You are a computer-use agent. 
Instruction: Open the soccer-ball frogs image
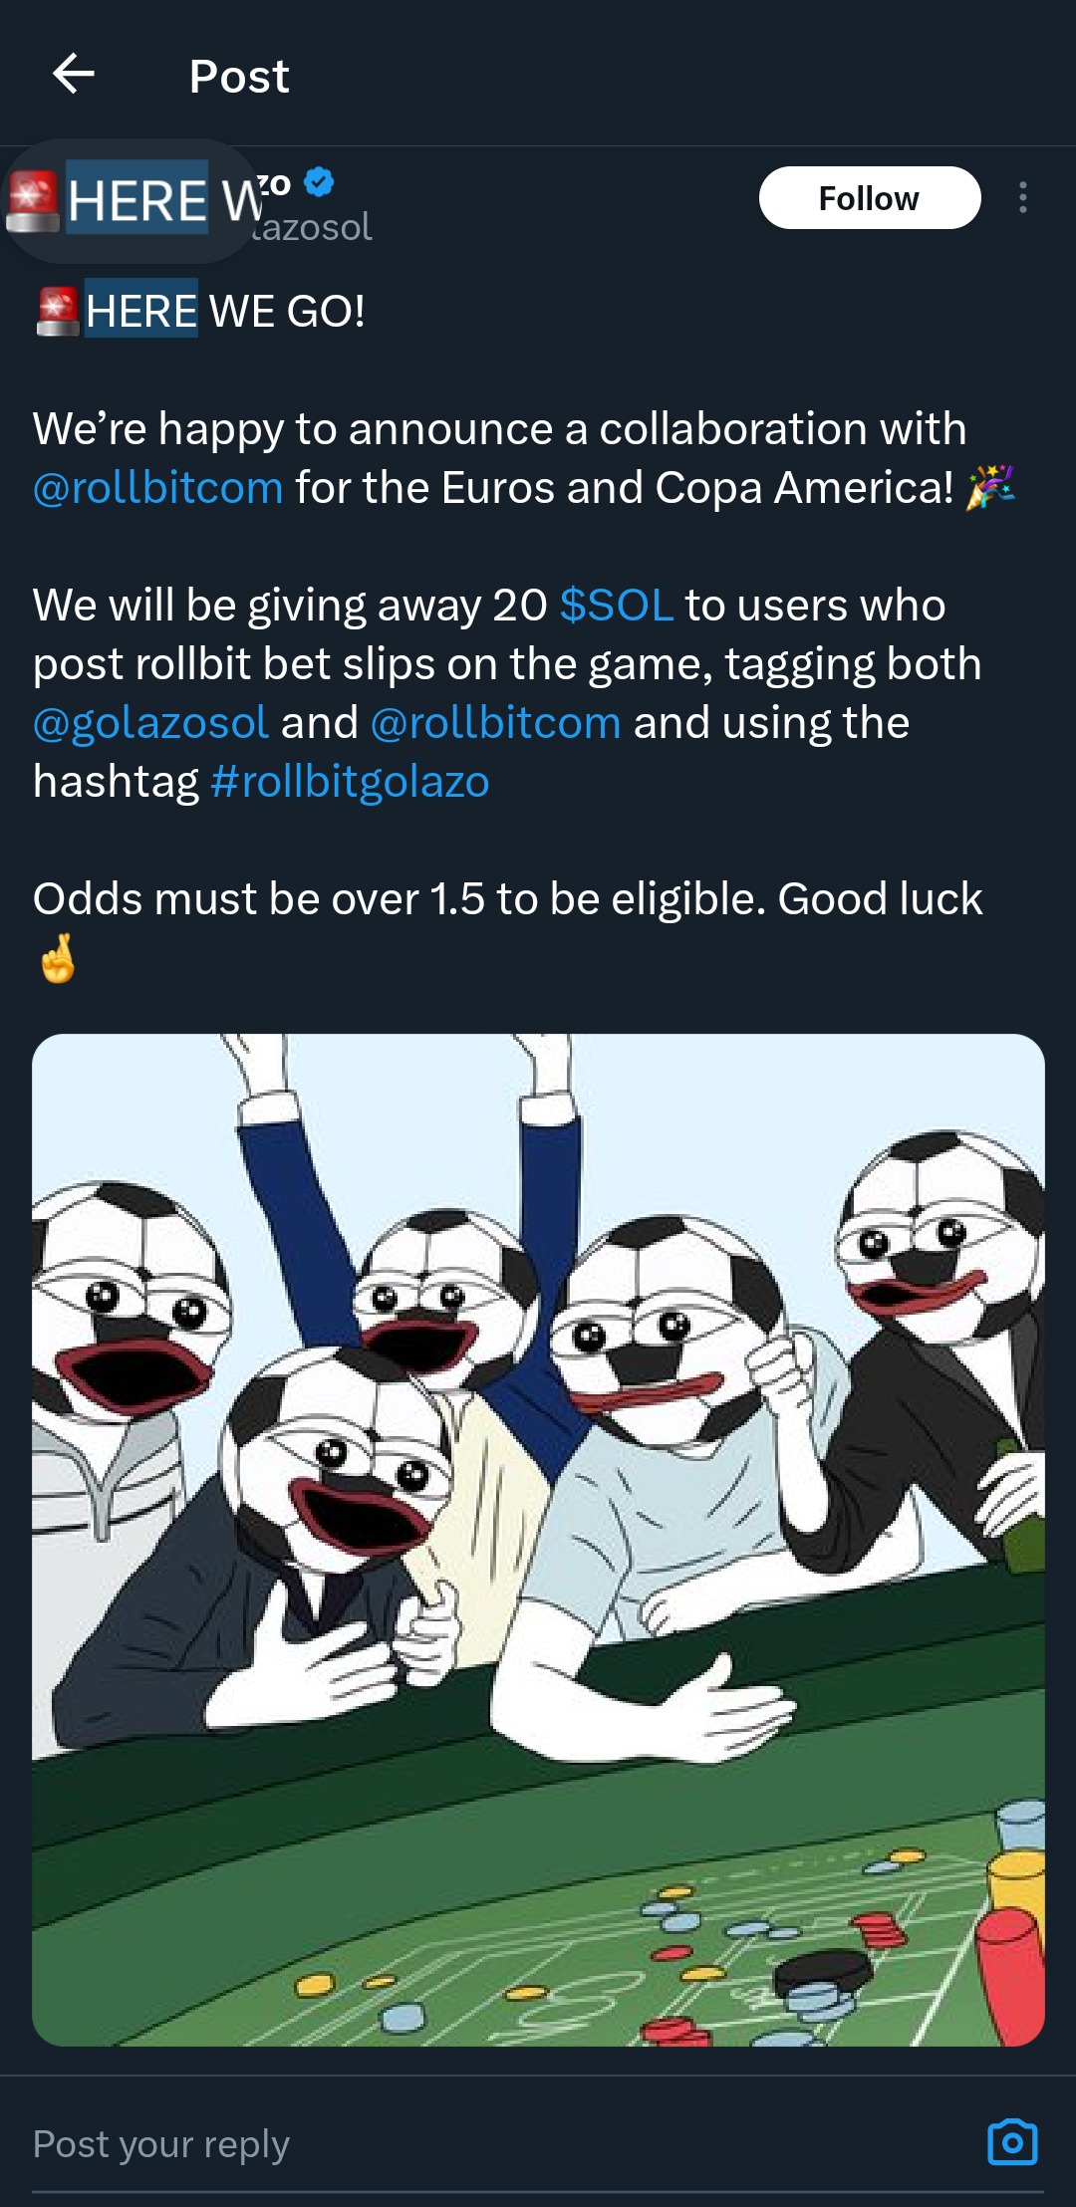(538, 1539)
